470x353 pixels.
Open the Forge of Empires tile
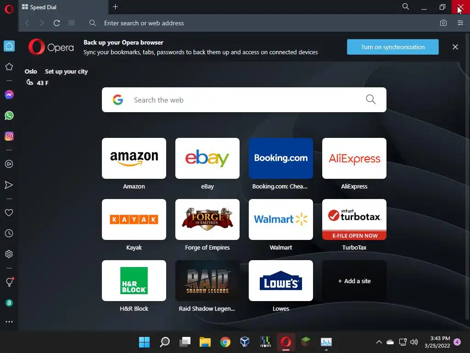[x=207, y=219]
